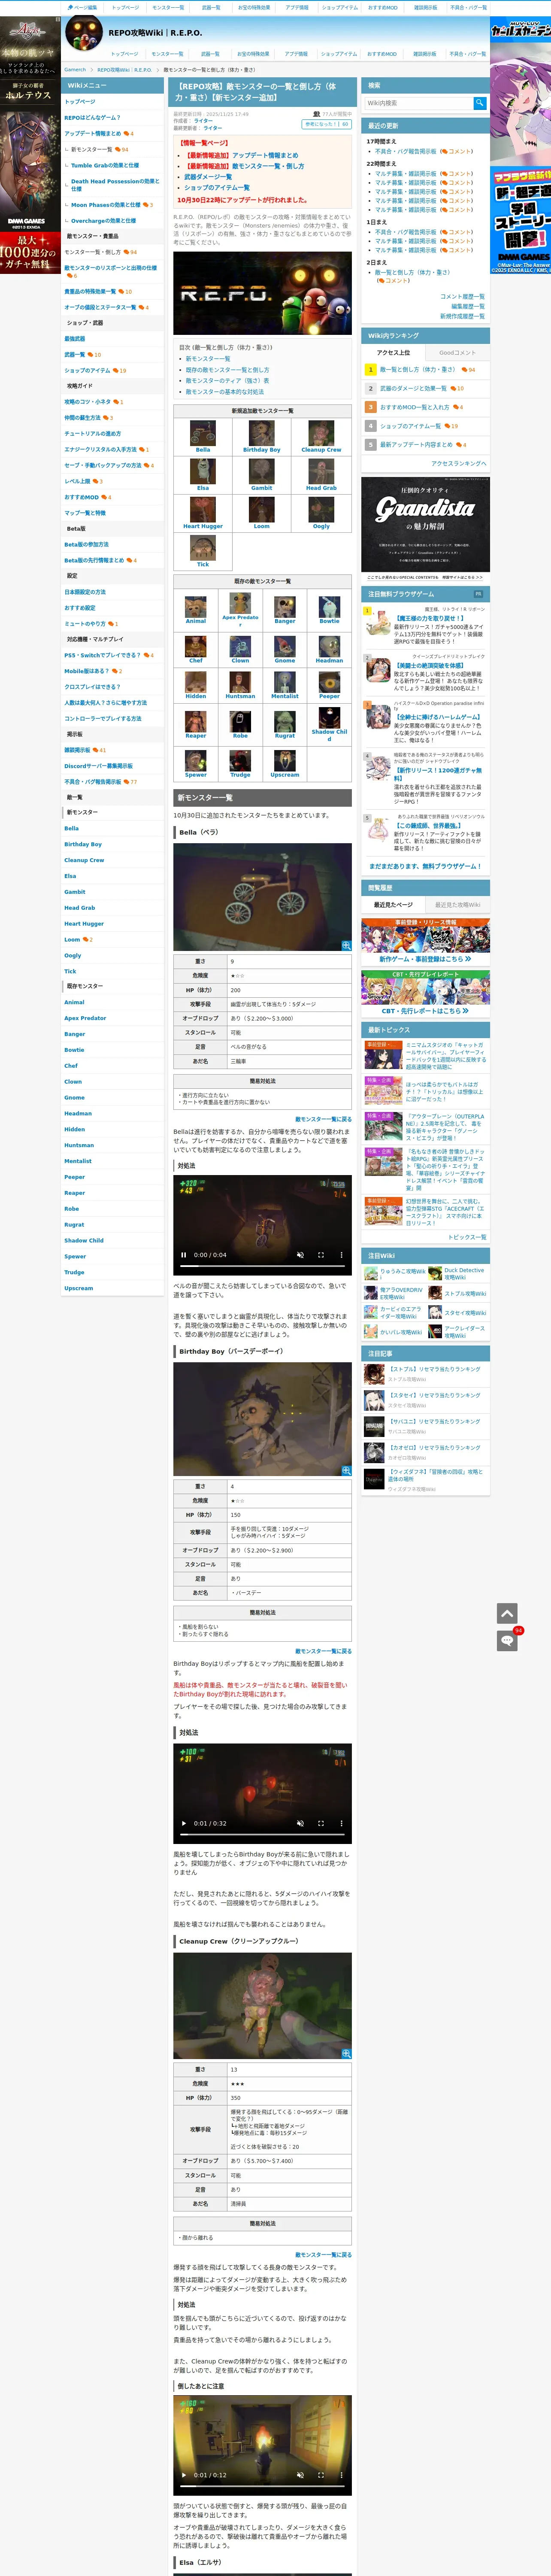Open fullscreen on the Bella video

321,1255
